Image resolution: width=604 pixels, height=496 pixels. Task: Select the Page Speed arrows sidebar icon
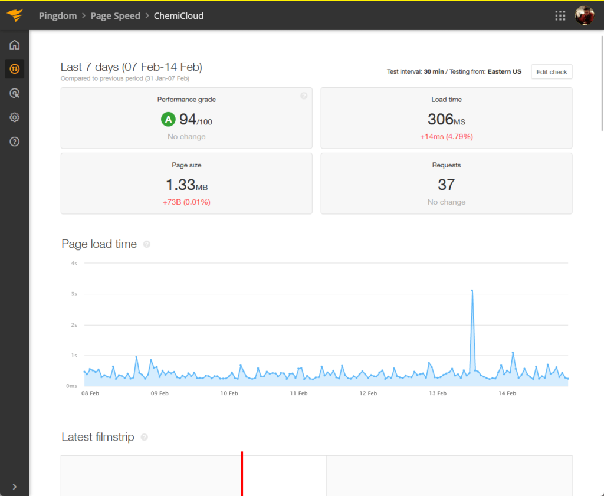point(15,69)
